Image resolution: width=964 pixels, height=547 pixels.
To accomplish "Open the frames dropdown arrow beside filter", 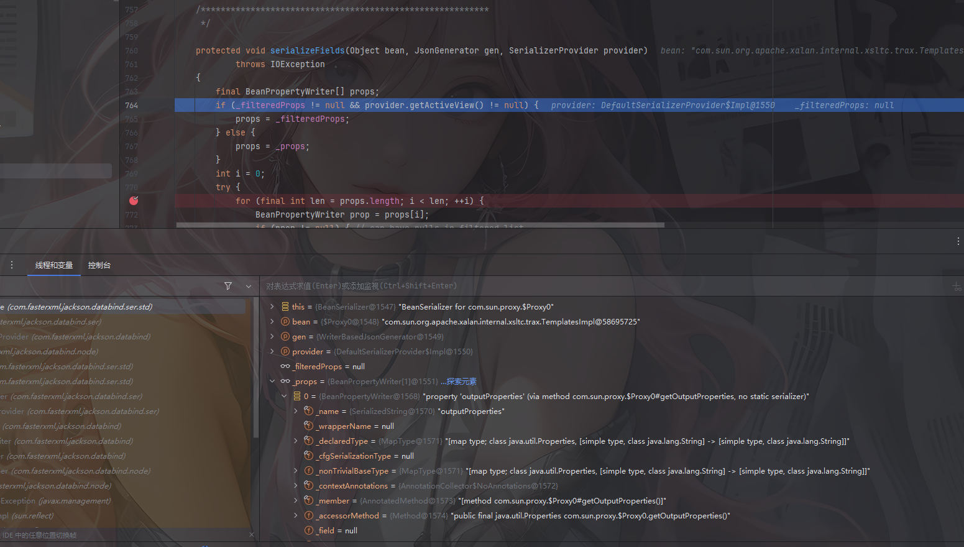I will click(x=249, y=286).
